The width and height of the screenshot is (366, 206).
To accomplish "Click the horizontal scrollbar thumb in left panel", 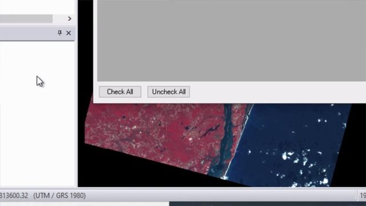I will click(26, 19).
